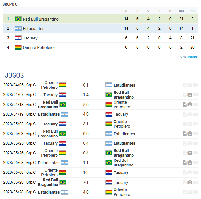Screen dimensions: 201x199
Task: Click the Brazil flag in the standings table
Action: pyautogui.click(x=18, y=19)
